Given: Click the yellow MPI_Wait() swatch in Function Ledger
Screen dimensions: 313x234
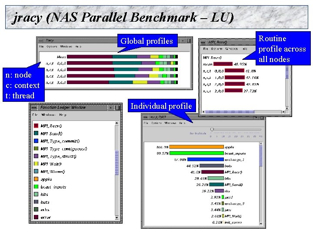Looking at the screenshot, I should (36, 164).
